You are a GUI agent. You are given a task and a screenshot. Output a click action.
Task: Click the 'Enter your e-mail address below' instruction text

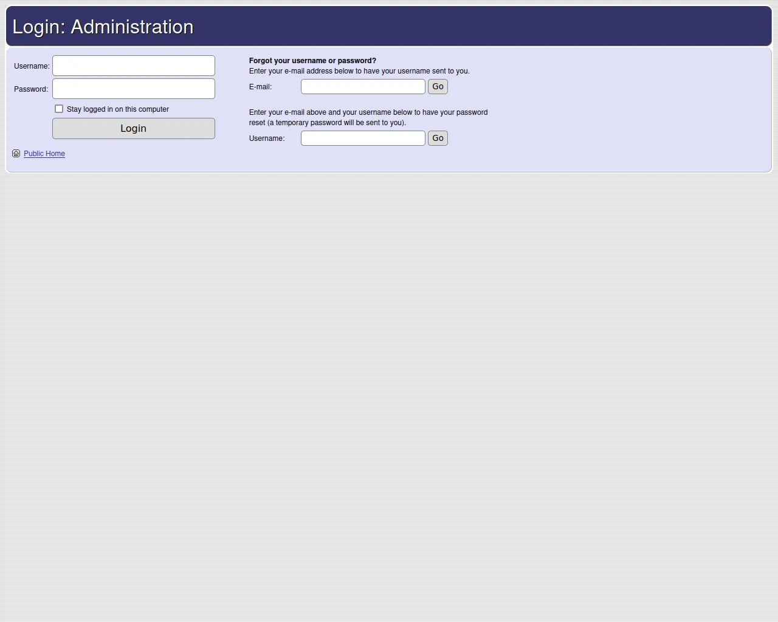coord(359,71)
